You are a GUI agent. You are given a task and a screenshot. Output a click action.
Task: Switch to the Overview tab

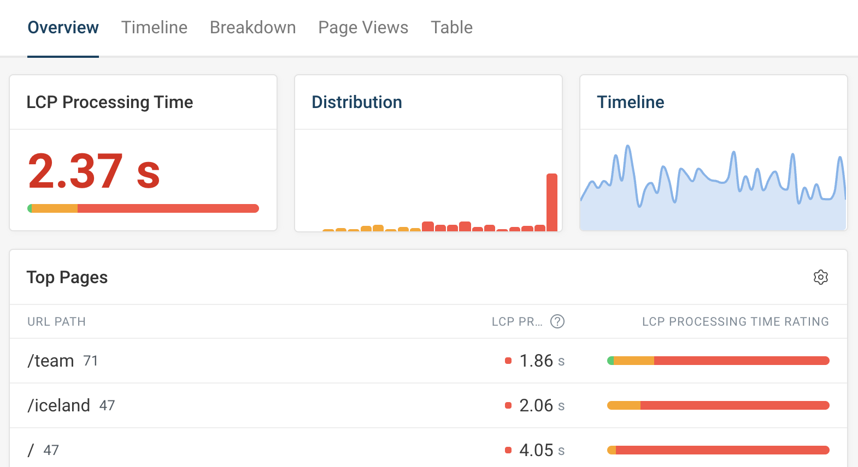click(63, 27)
